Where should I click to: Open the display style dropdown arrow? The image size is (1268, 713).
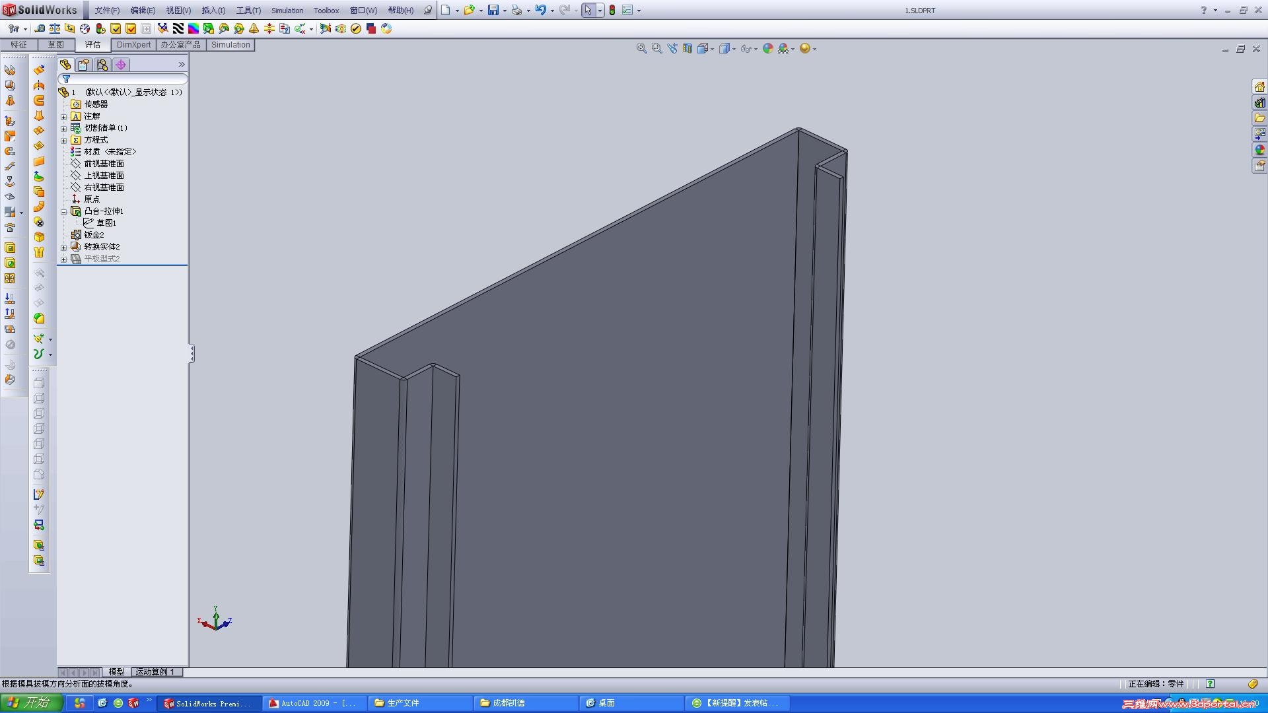pyautogui.click(x=734, y=49)
